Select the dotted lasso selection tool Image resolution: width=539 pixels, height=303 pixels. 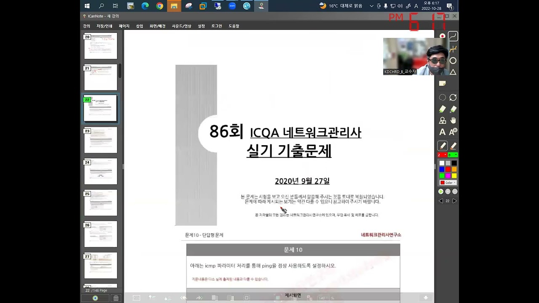point(442,98)
